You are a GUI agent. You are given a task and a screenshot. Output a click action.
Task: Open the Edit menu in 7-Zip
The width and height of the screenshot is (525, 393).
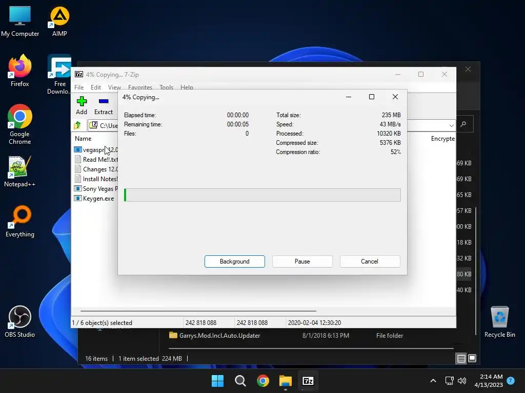pos(96,87)
